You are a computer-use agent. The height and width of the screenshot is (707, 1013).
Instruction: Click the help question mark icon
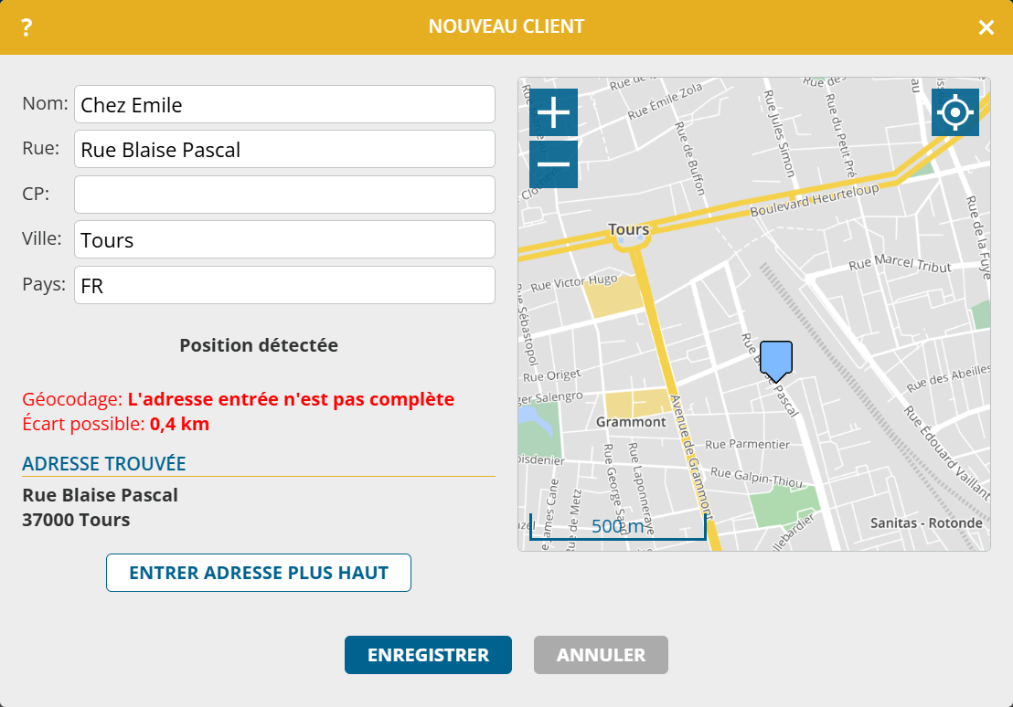[27, 27]
